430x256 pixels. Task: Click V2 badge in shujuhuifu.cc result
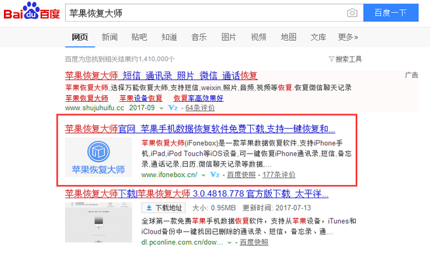point(173,108)
